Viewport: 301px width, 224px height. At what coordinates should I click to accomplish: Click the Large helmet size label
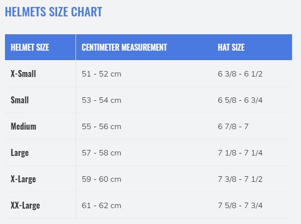click(19, 153)
